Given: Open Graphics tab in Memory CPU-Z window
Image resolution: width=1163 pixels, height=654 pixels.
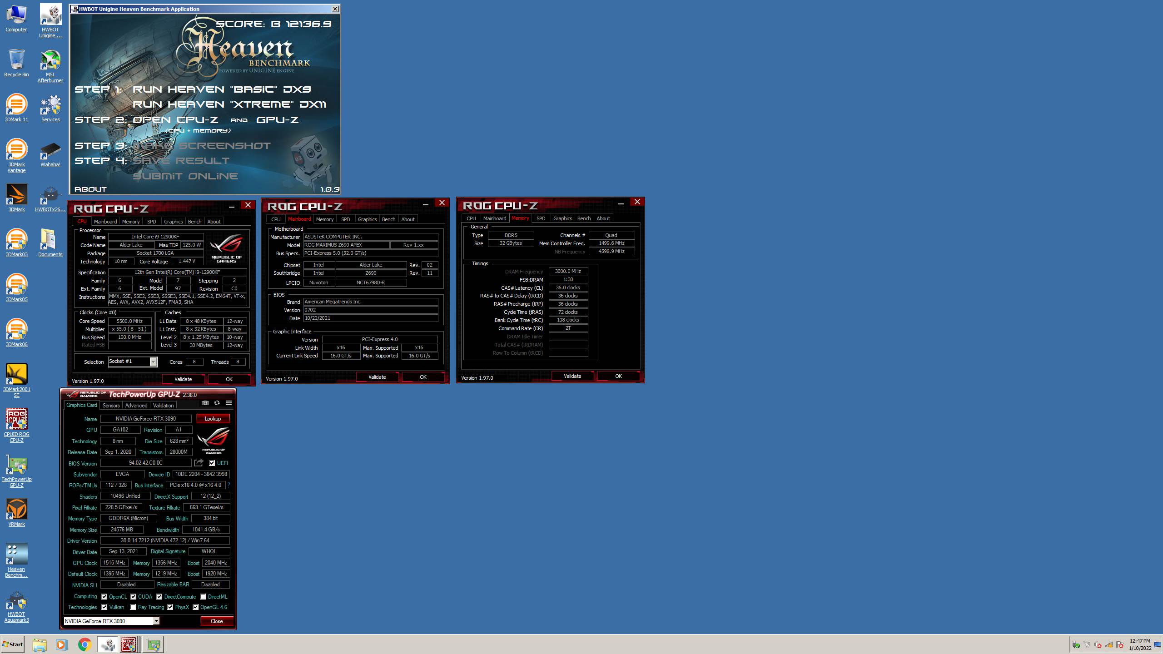Looking at the screenshot, I should coord(562,218).
